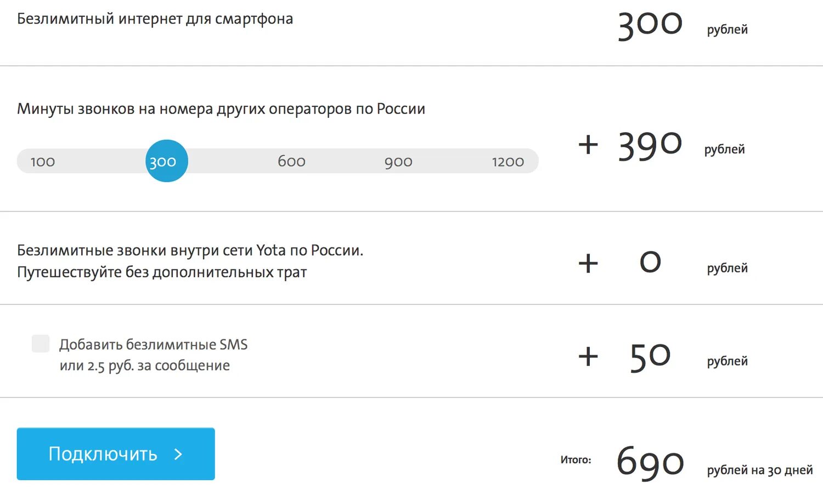The image size is (823, 495).
Task: Pick 1200 minutes on the slider
Action: 508,162
